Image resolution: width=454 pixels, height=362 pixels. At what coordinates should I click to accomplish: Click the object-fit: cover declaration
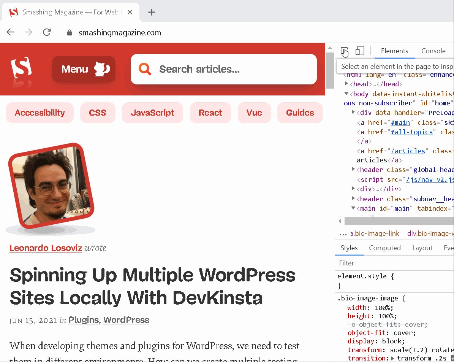point(382,333)
